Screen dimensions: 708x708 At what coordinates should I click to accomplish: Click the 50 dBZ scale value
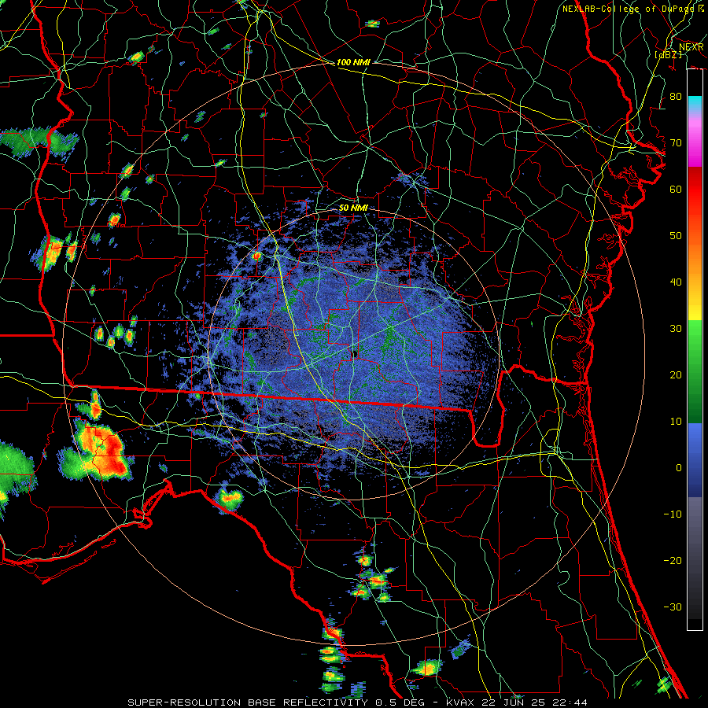tap(676, 236)
